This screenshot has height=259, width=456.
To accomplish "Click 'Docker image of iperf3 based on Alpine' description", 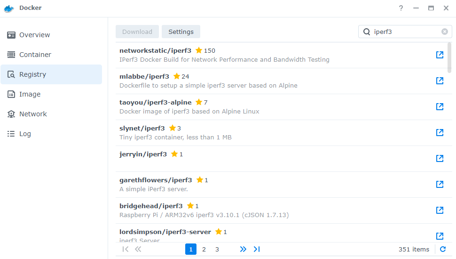I will point(189,112).
